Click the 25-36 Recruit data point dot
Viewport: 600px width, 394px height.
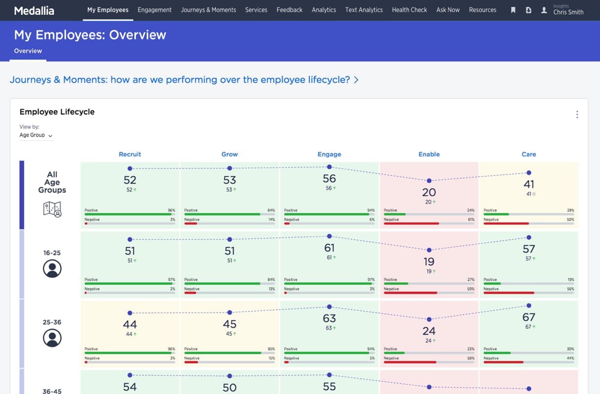click(130, 313)
